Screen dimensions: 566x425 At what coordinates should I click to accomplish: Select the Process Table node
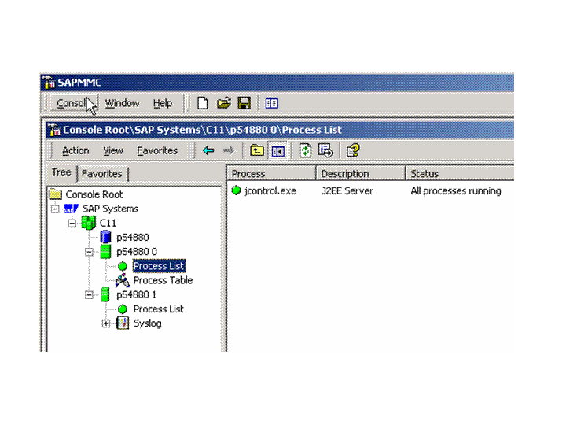[x=163, y=280]
